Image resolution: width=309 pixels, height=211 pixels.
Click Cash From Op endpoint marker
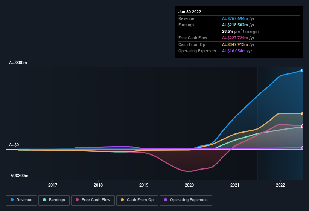303,113
